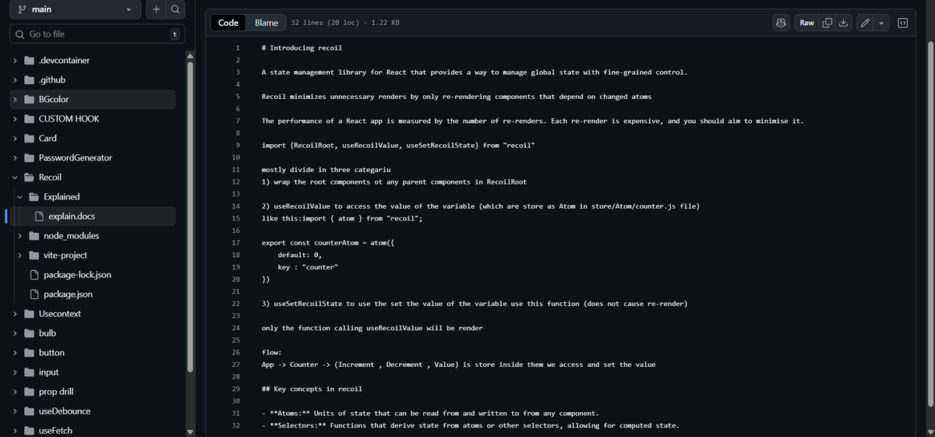Expand the node_modules folder chevron

click(x=21, y=236)
